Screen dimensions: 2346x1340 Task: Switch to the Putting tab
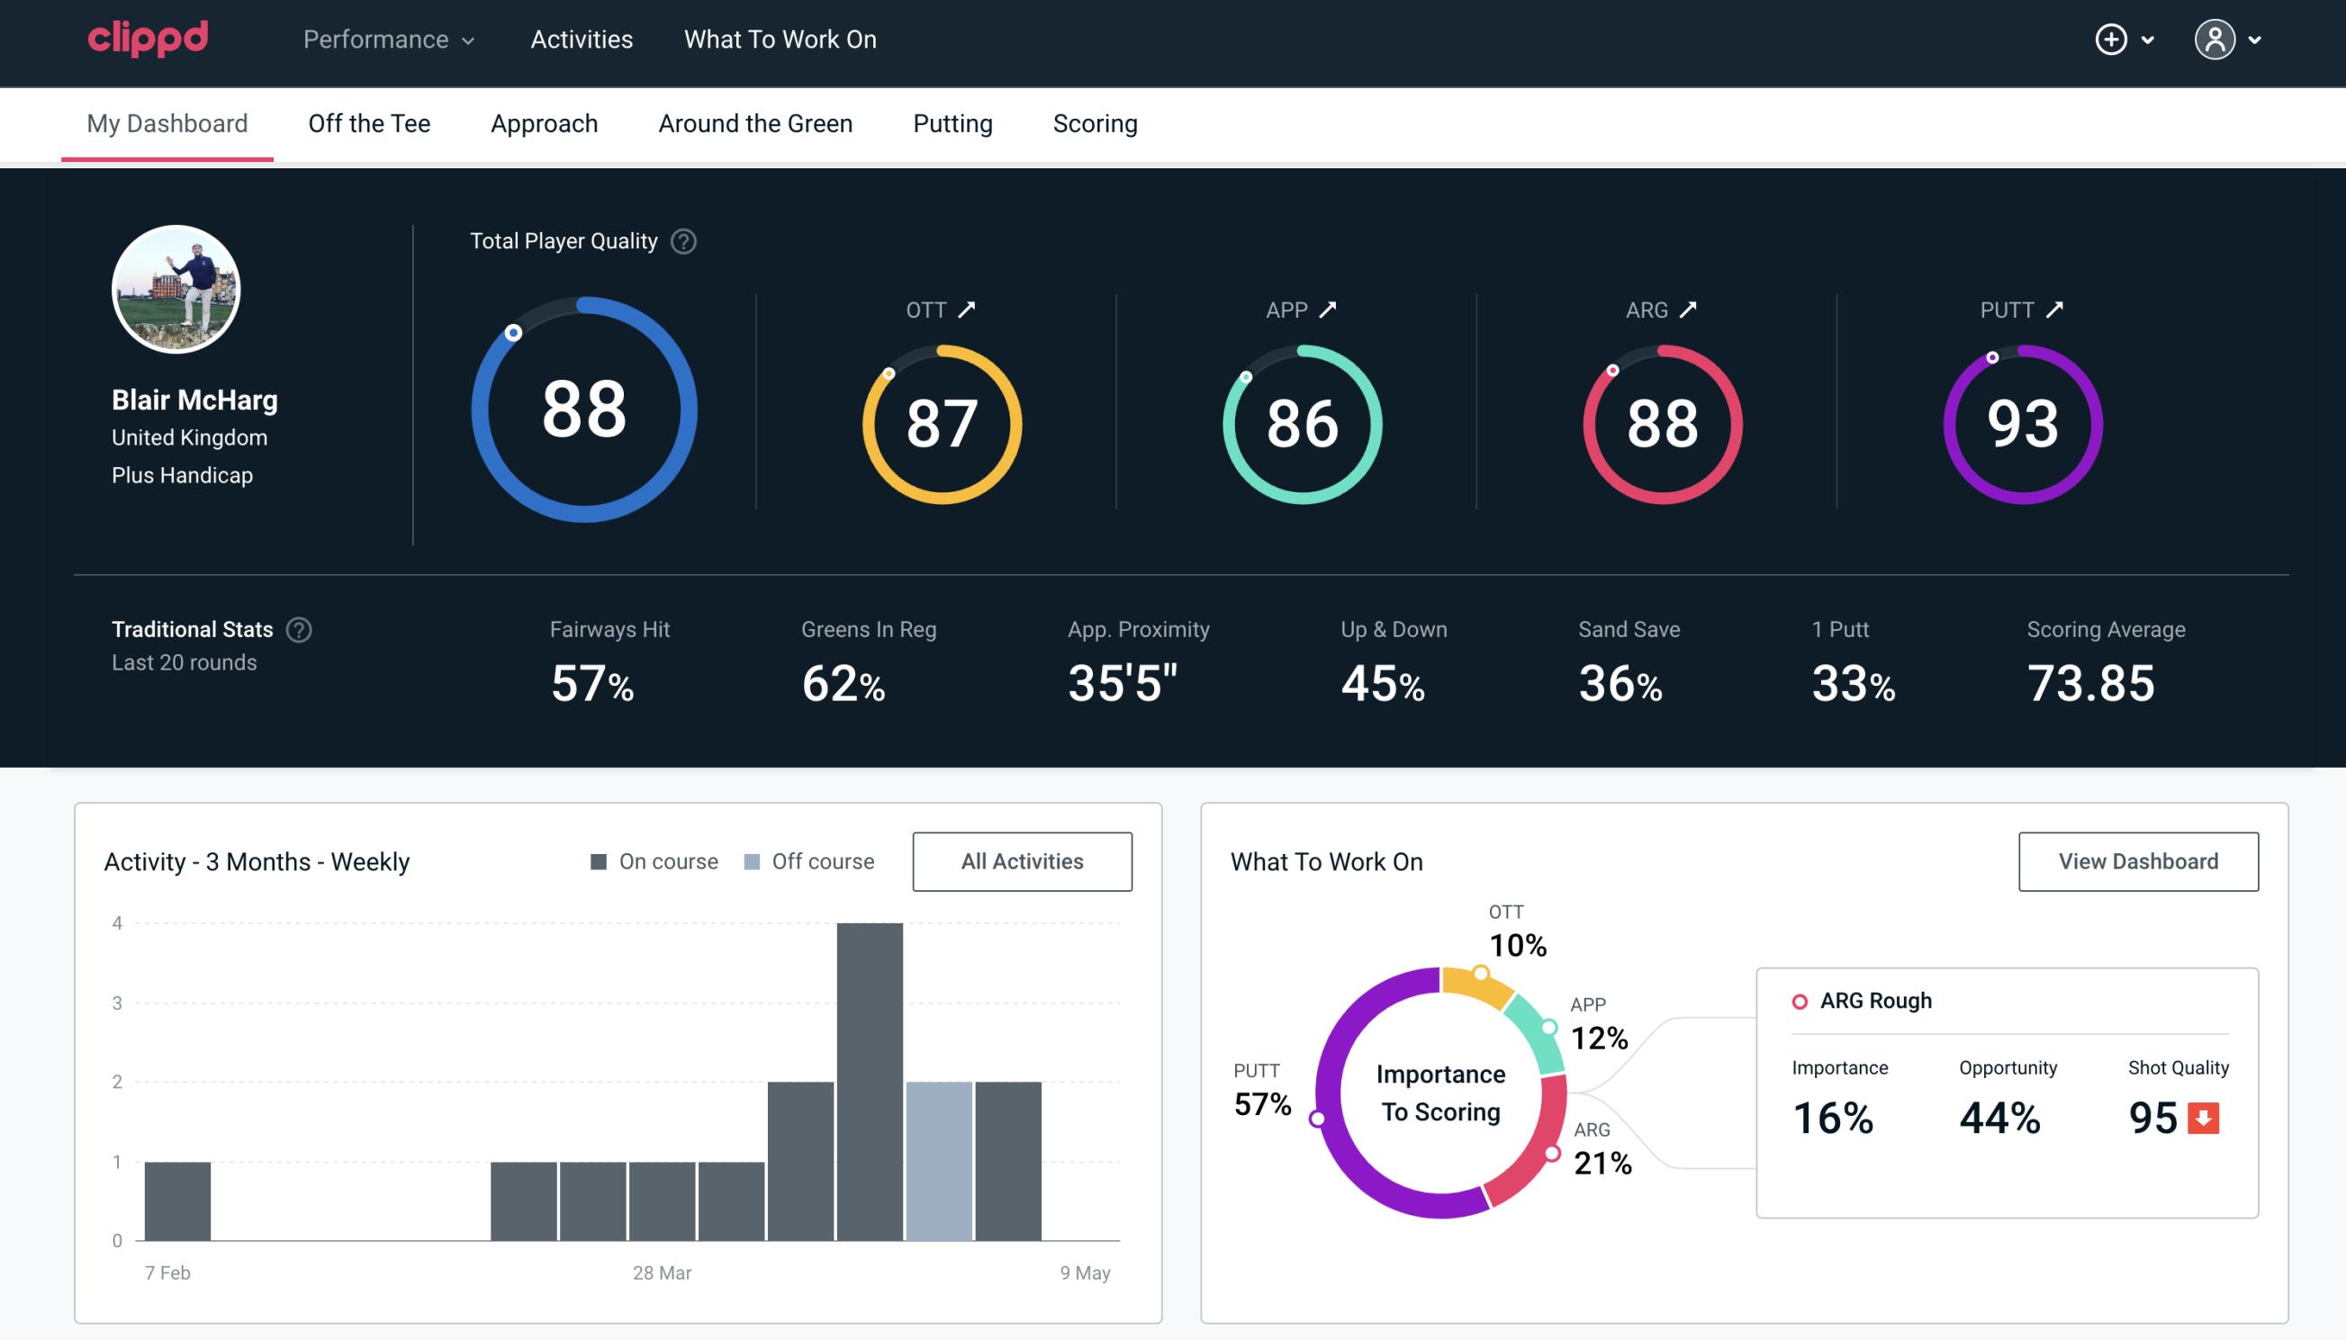pyautogui.click(x=951, y=121)
